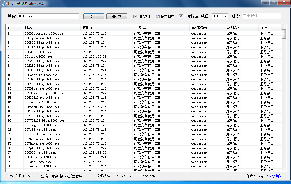Select row 007hukai.me.1688.com

point(144,143)
